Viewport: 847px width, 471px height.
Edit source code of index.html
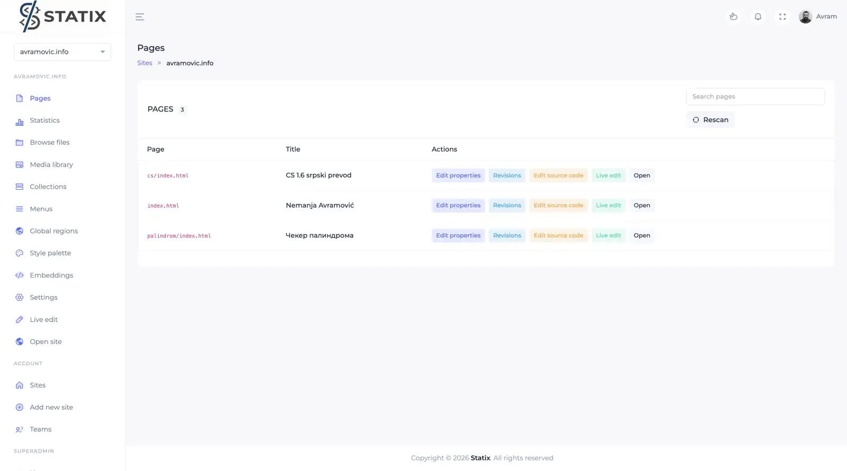pos(558,206)
